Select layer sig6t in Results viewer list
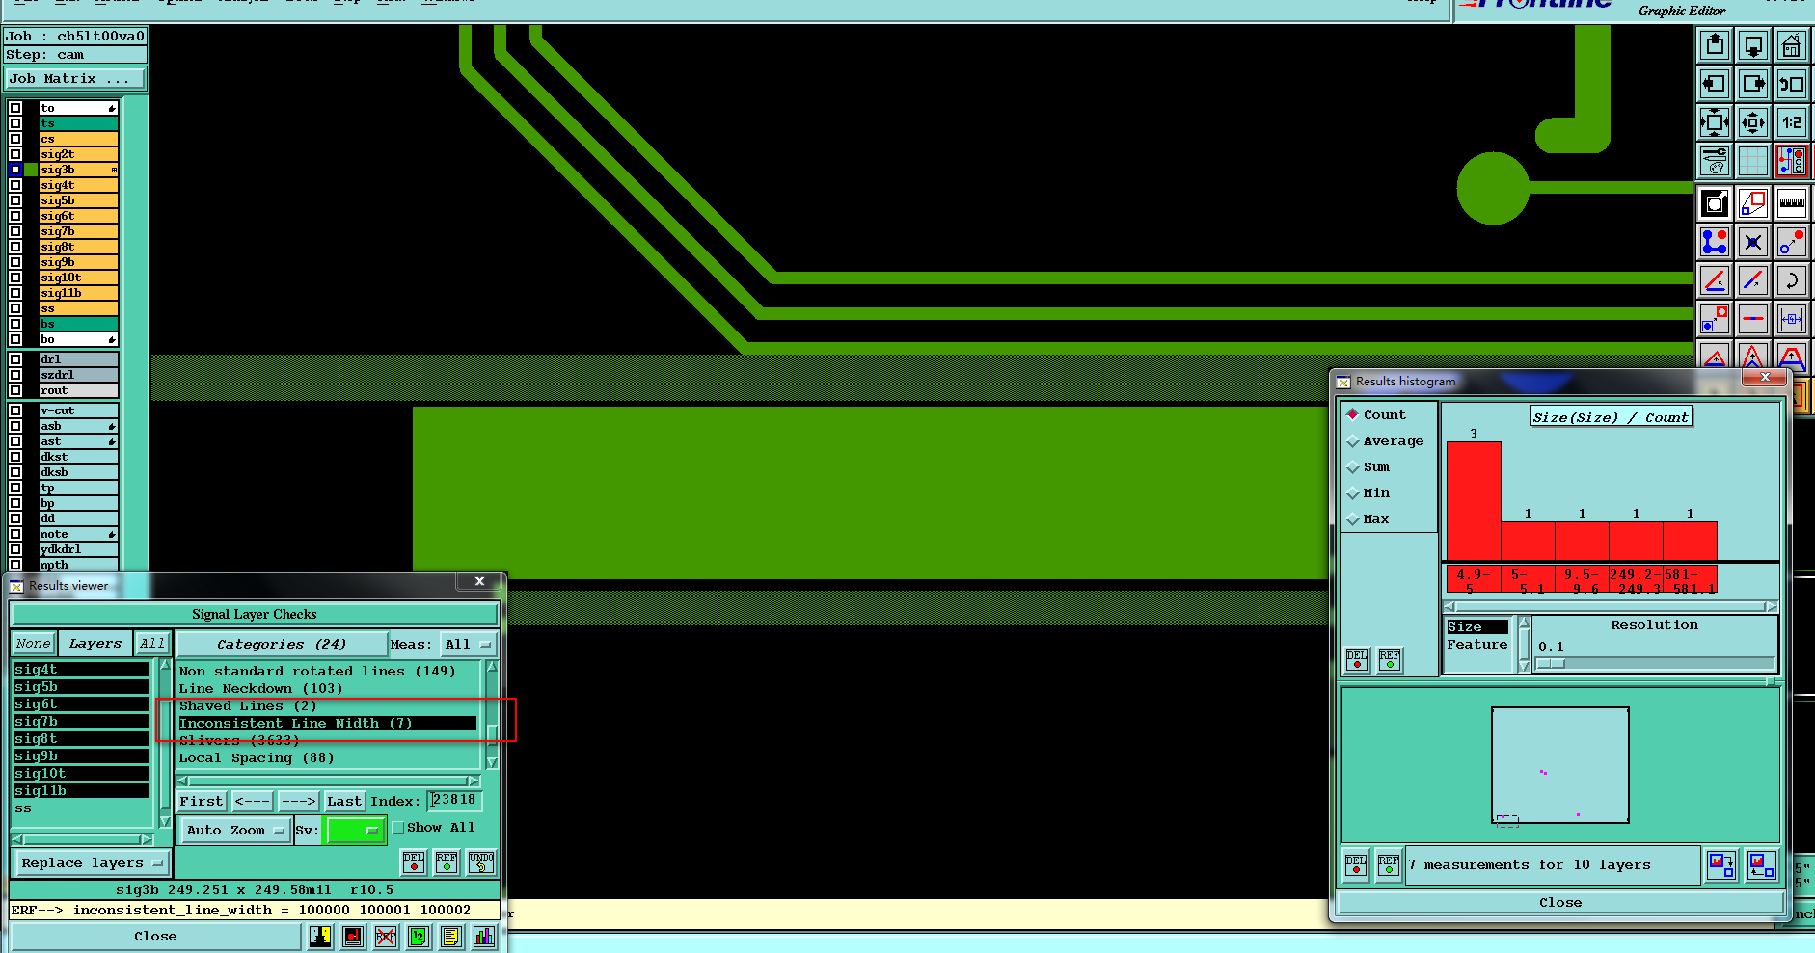This screenshot has height=953, width=1815. 82,704
